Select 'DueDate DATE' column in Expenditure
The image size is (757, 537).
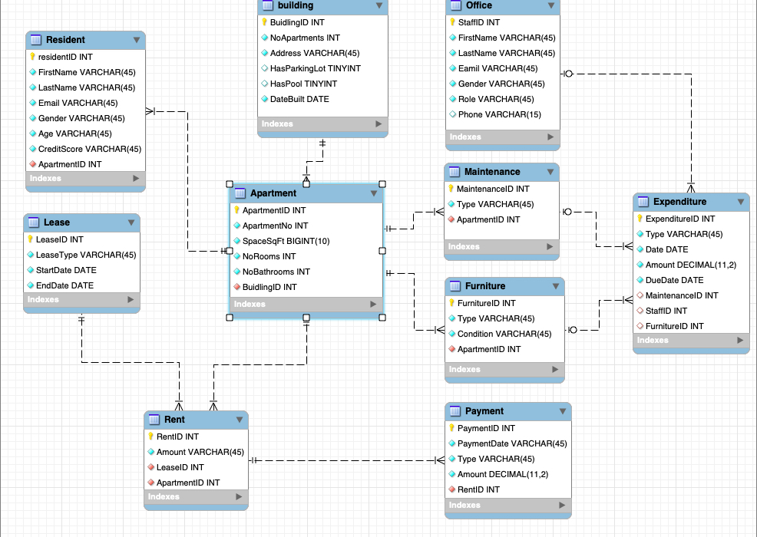(x=691, y=280)
